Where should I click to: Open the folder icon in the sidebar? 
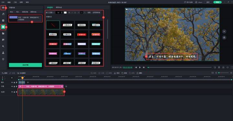click(3, 33)
